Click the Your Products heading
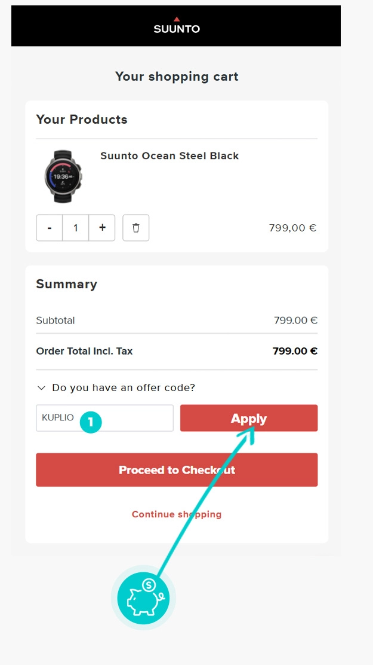Viewport: 373px width, 665px height. (x=82, y=120)
